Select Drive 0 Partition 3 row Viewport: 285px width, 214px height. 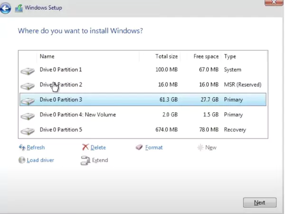143,99
